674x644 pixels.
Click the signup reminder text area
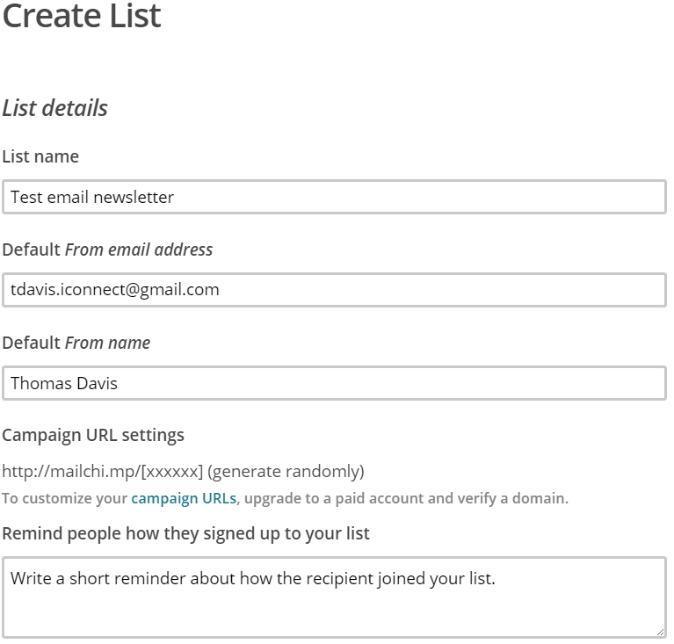tap(334, 597)
